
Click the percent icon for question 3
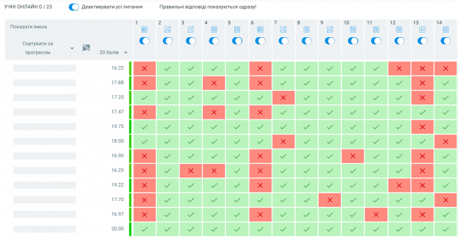click(191, 29)
